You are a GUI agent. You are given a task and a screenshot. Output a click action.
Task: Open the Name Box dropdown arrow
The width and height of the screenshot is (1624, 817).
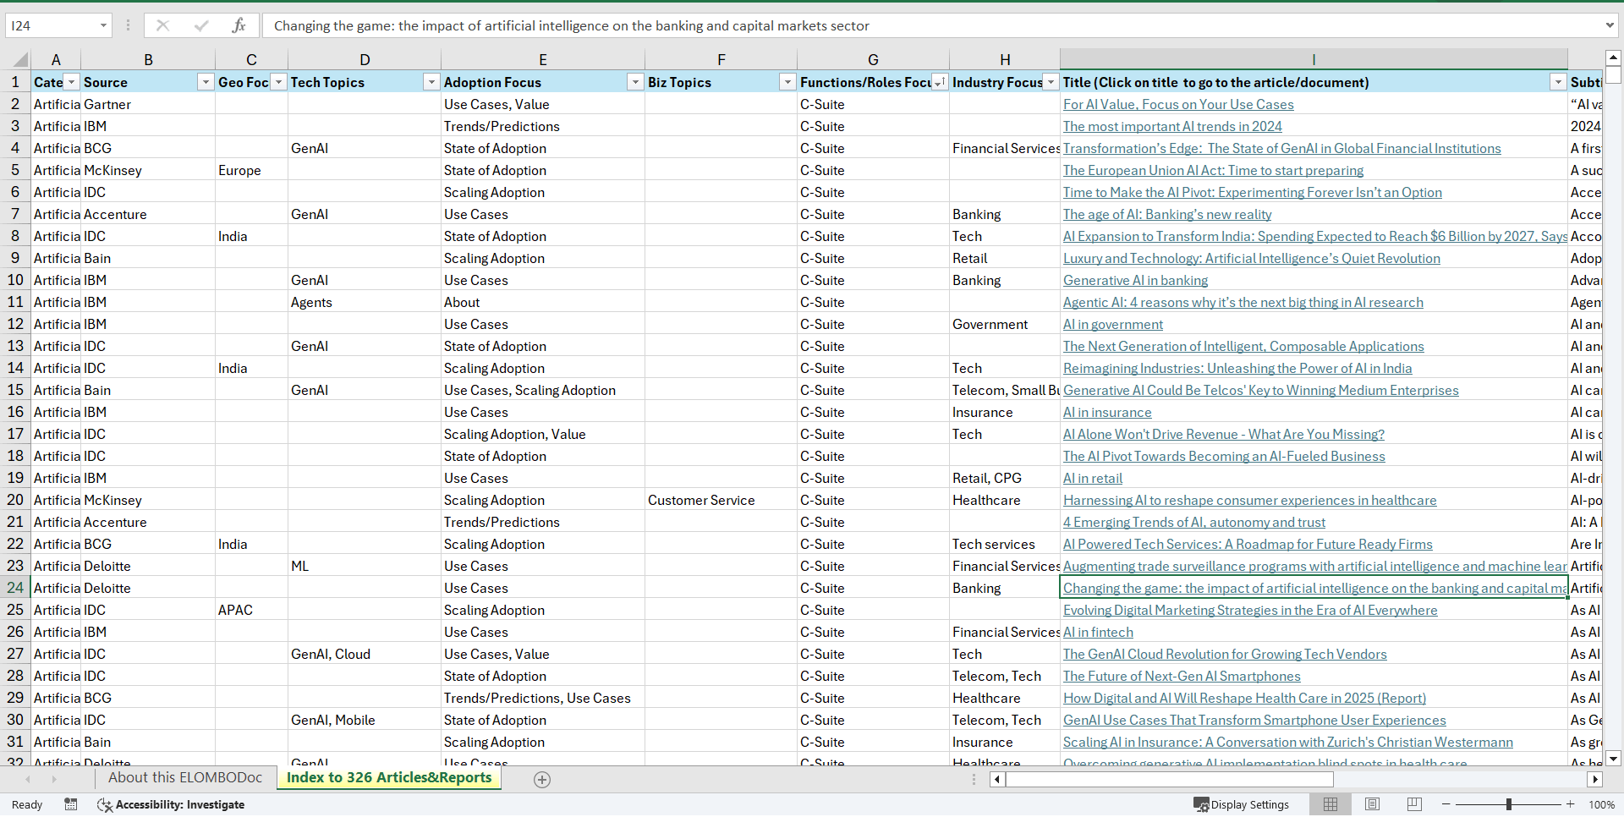click(103, 25)
